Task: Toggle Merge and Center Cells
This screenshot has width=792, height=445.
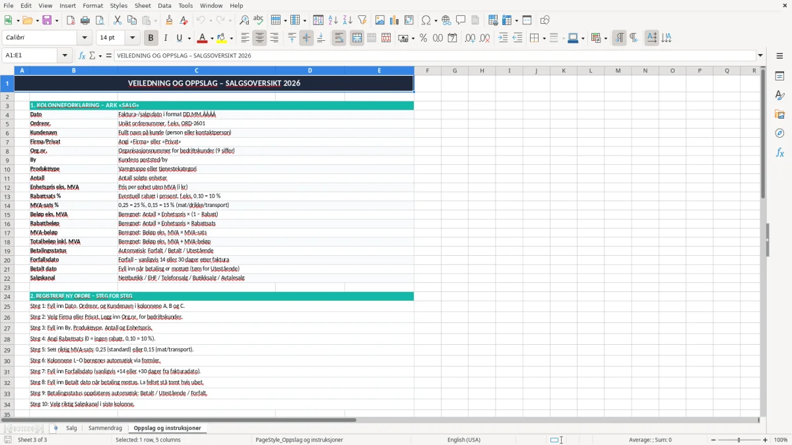Action: click(x=357, y=38)
